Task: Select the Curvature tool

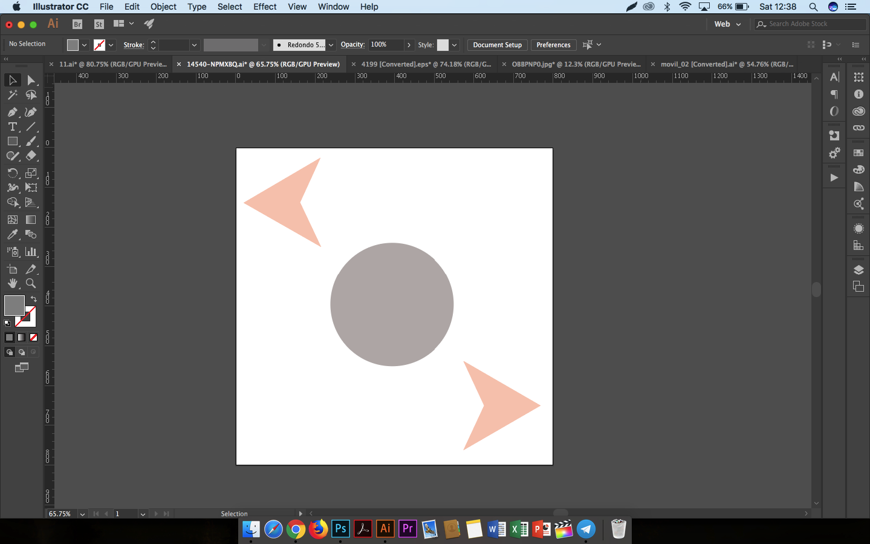Action: (31, 112)
